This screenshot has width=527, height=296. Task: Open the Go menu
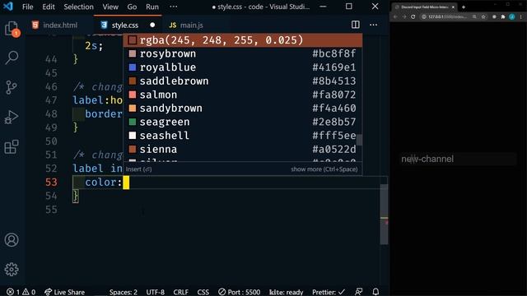[132, 7]
